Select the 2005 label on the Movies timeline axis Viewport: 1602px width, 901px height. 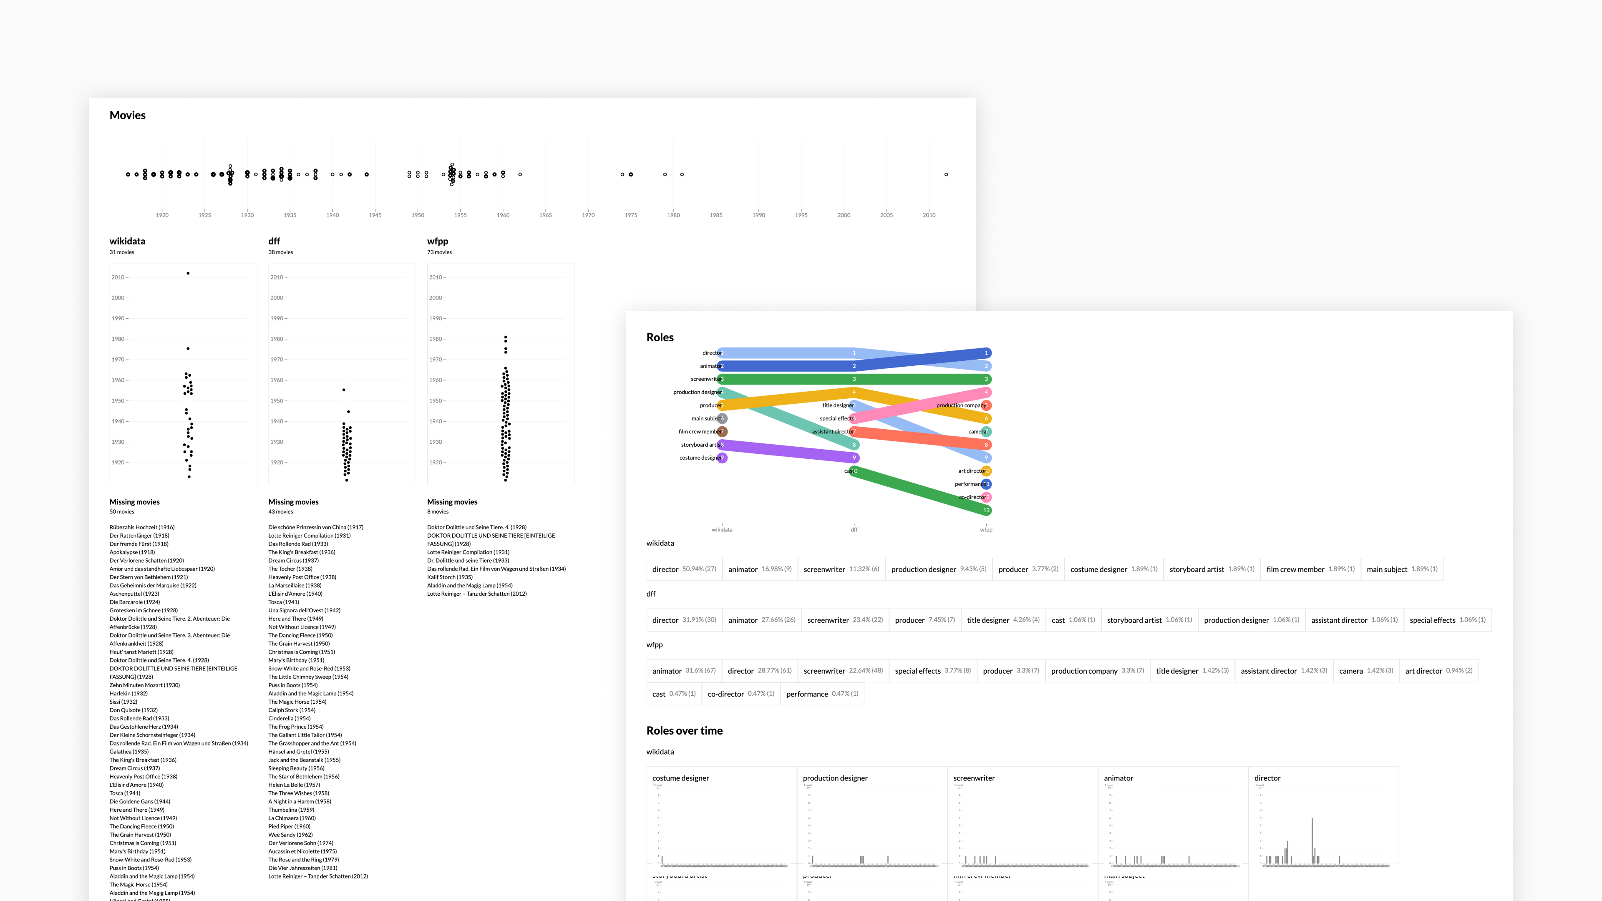[886, 215]
